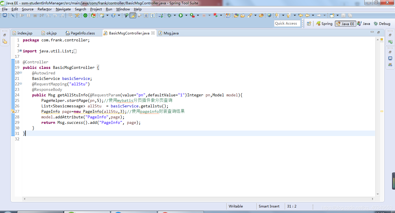395x213 pixels.
Task: Click the Debug bug toolbar icon
Action: point(169,15)
